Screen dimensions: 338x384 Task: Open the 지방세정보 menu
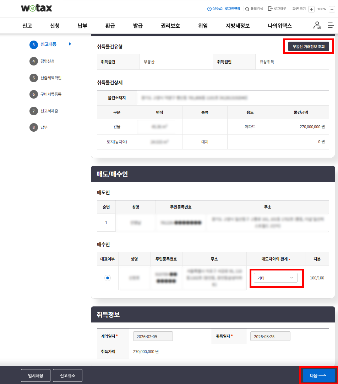238,26
